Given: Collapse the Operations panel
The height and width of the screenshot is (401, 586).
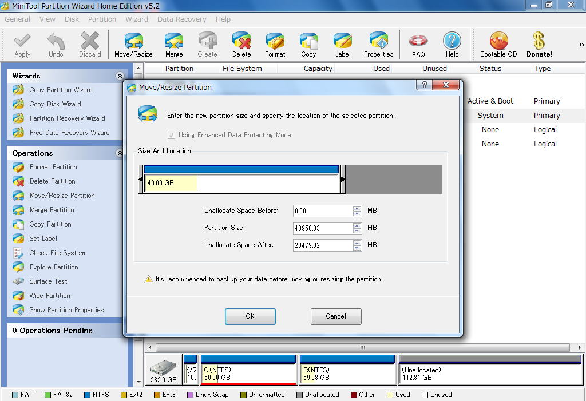Looking at the screenshot, I should point(120,153).
